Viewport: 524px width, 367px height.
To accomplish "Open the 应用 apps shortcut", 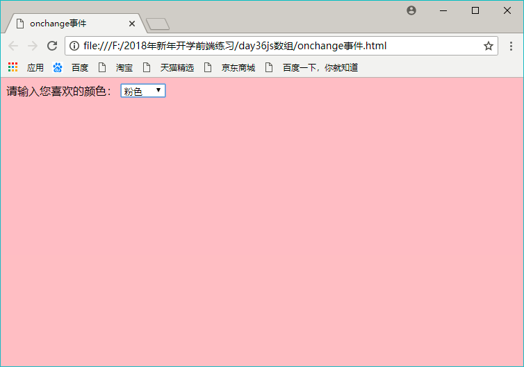I will [26, 67].
